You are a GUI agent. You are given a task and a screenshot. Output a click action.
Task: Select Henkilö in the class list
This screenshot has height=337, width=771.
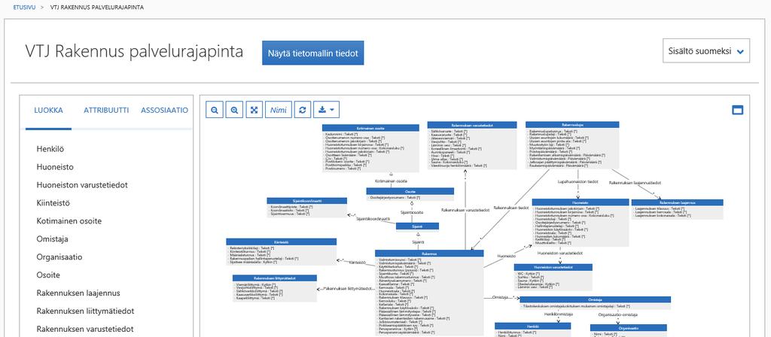[x=50, y=149]
